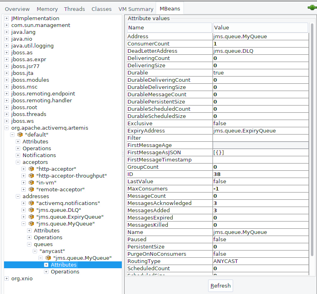Expand the java.lang tree node
This screenshot has height=294, width=317.
(7, 32)
